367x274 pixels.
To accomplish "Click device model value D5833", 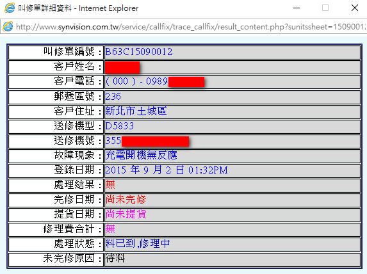I will (x=119, y=126).
